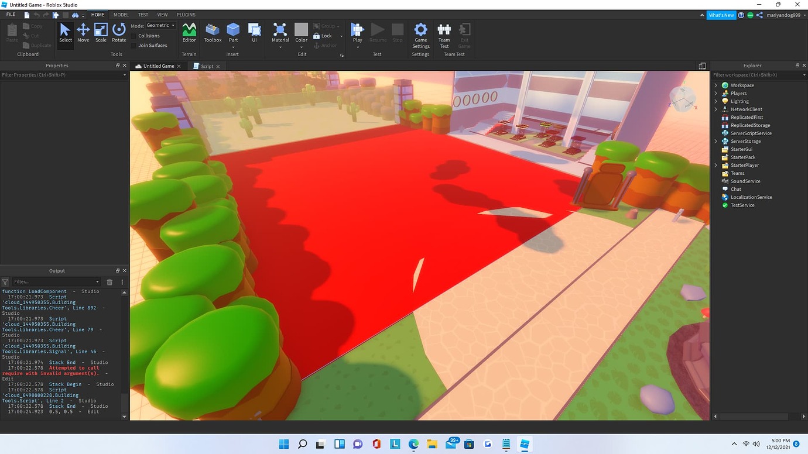Image resolution: width=808 pixels, height=454 pixels.
Task: Select ReplicatedStorage in the Explorer
Action: (x=750, y=125)
